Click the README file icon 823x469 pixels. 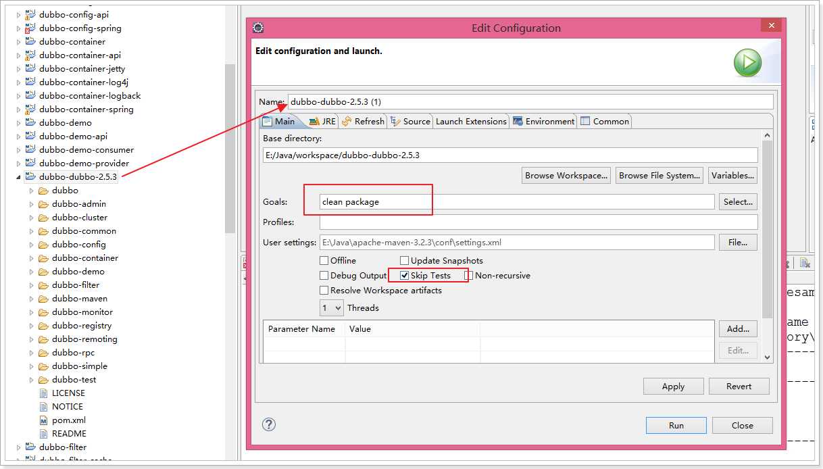pyautogui.click(x=43, y=433)
